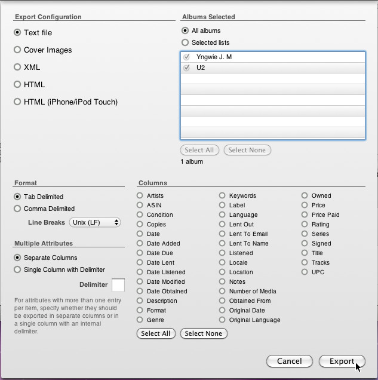The height and width of the screenshot is (380, 378).
Task: Select the plain HTML export option
Action: point(17,85)
